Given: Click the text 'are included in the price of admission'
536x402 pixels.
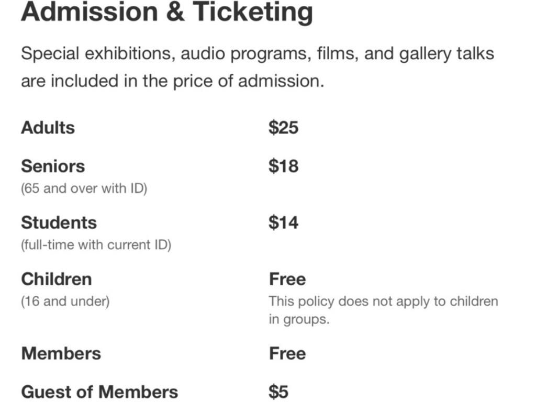Looking at the screenshot, I should (x=172, y=81).
